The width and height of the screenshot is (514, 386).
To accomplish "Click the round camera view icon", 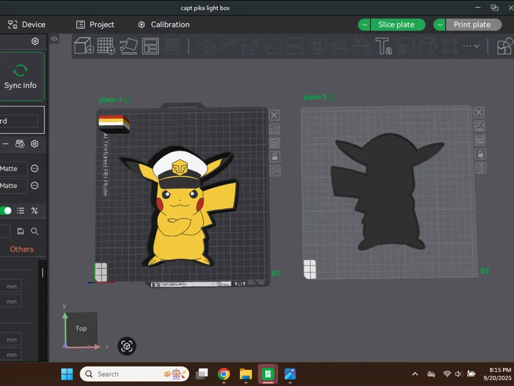I will [x=127, y=346].
